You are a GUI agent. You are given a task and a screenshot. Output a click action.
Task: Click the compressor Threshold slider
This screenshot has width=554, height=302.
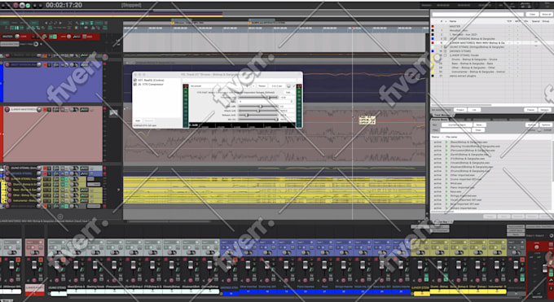pyautogui.click(x=258, y=98)
